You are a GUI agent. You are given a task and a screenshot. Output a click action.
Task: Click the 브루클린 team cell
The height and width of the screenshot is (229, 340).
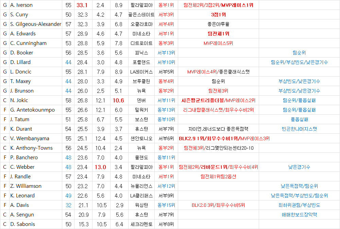[x=141, y=81]
